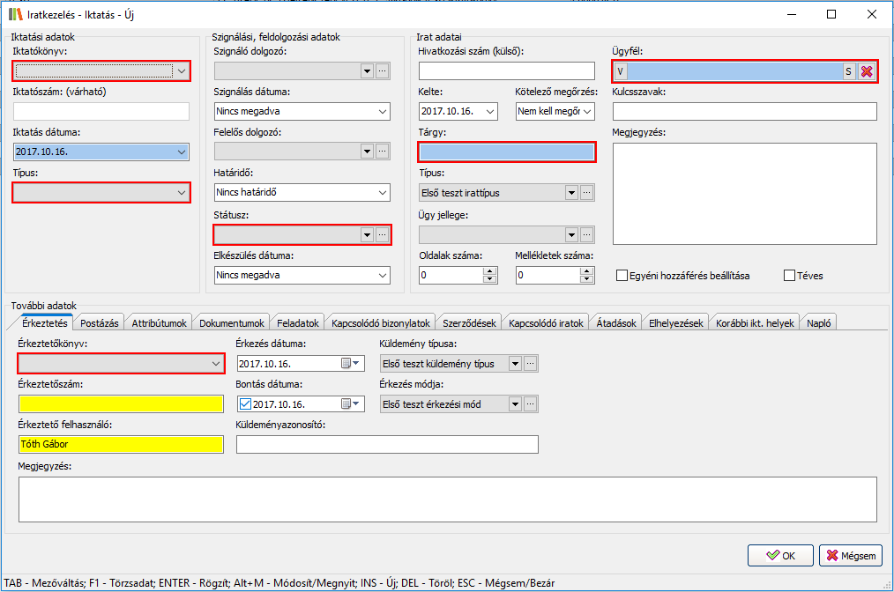Tick the Téves checkbox
This screenshot has width=894, height=592.
pos(790,276)
